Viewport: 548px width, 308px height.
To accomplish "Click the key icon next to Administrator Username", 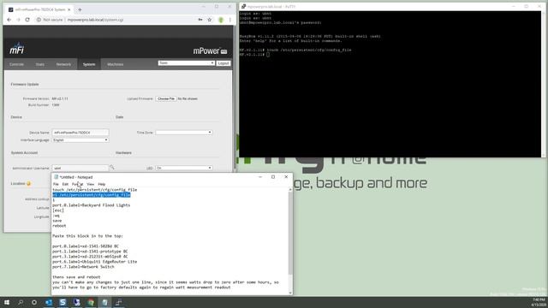I will point(112,168).
